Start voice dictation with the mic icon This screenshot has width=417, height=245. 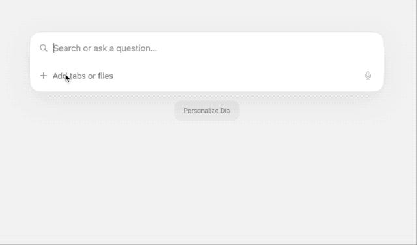coord(367,76)
